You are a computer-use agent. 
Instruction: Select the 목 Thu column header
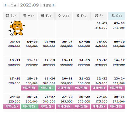coord(81,16)
